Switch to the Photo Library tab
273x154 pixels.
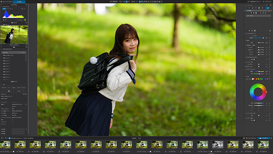[6, 2]
